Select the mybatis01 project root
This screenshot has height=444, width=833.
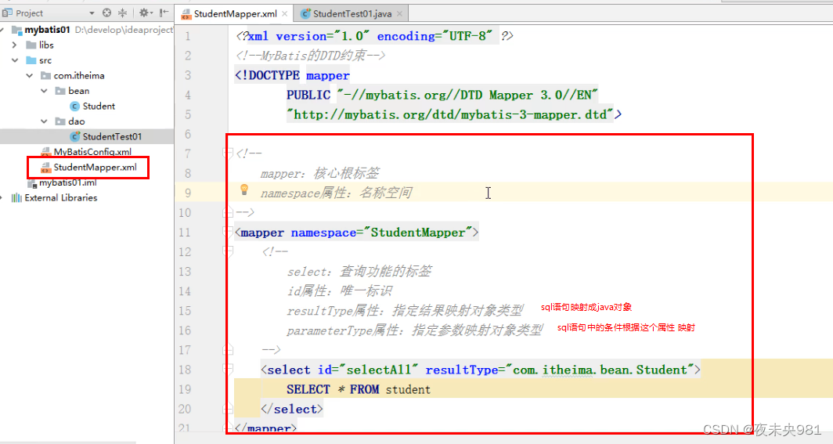[x=47, y=30]
